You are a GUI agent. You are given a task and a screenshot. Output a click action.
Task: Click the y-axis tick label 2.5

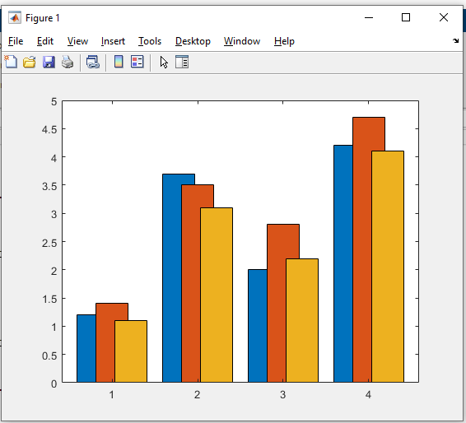(x=49, y=243)
